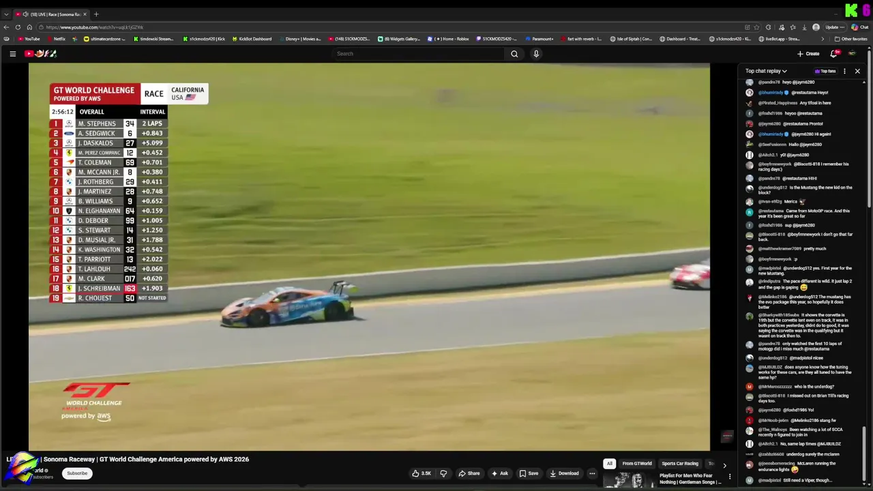Open the Disney+ bookmark
The width and height of the screenshot is (873, 491).
click(x=299, y=39)
